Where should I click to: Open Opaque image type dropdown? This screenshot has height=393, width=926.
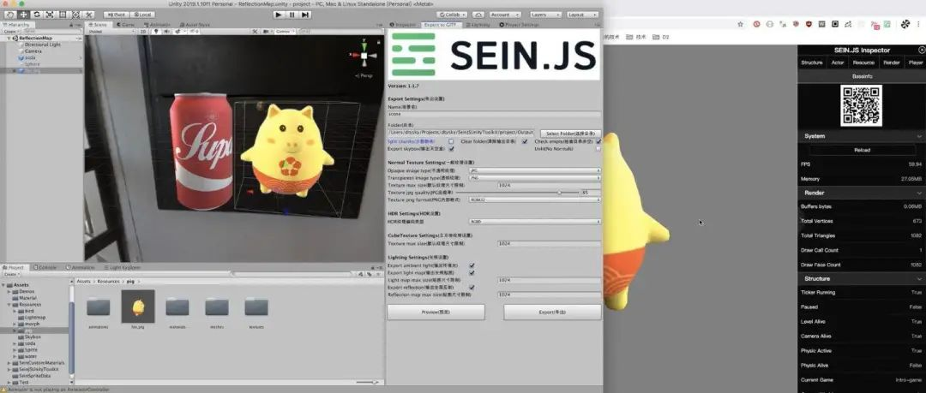click(534, 170)
